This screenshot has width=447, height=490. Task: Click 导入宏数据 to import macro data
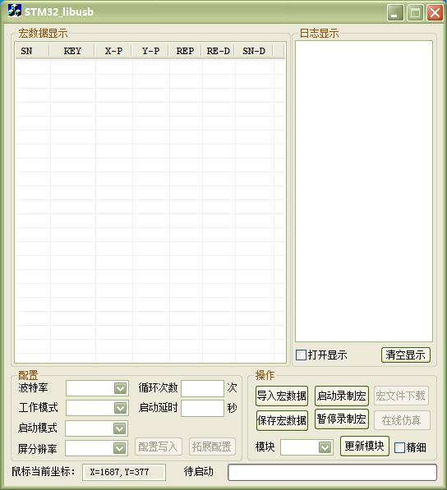coord(282,396)
